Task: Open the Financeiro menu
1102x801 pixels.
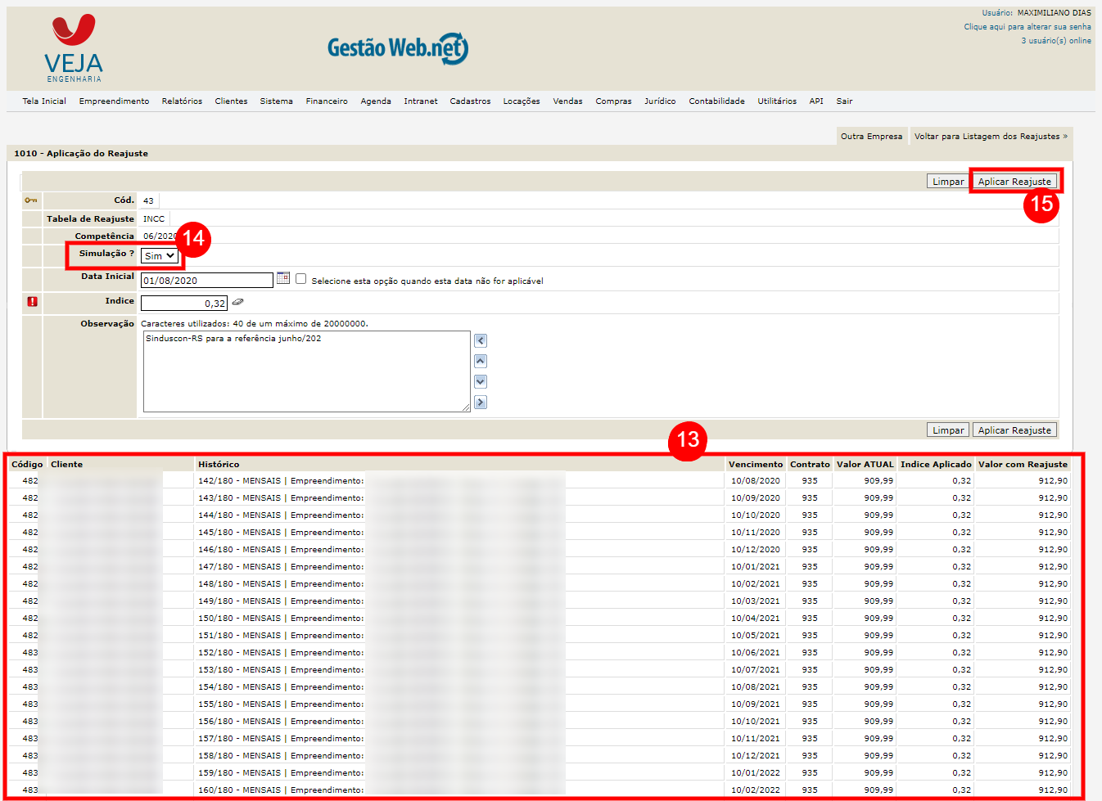Action: [327, 101]
